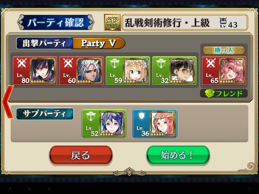Click the 戻る back button
Screen dimensions: 259x194
click(x=81, y=155)
